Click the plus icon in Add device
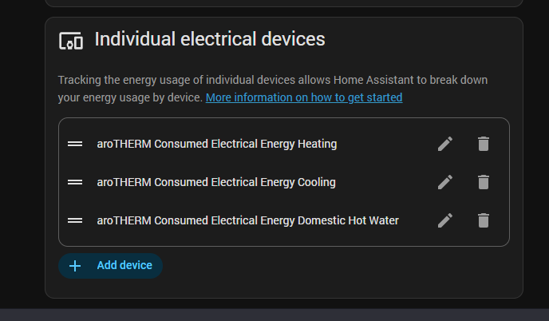 click(x=75, y=266)
